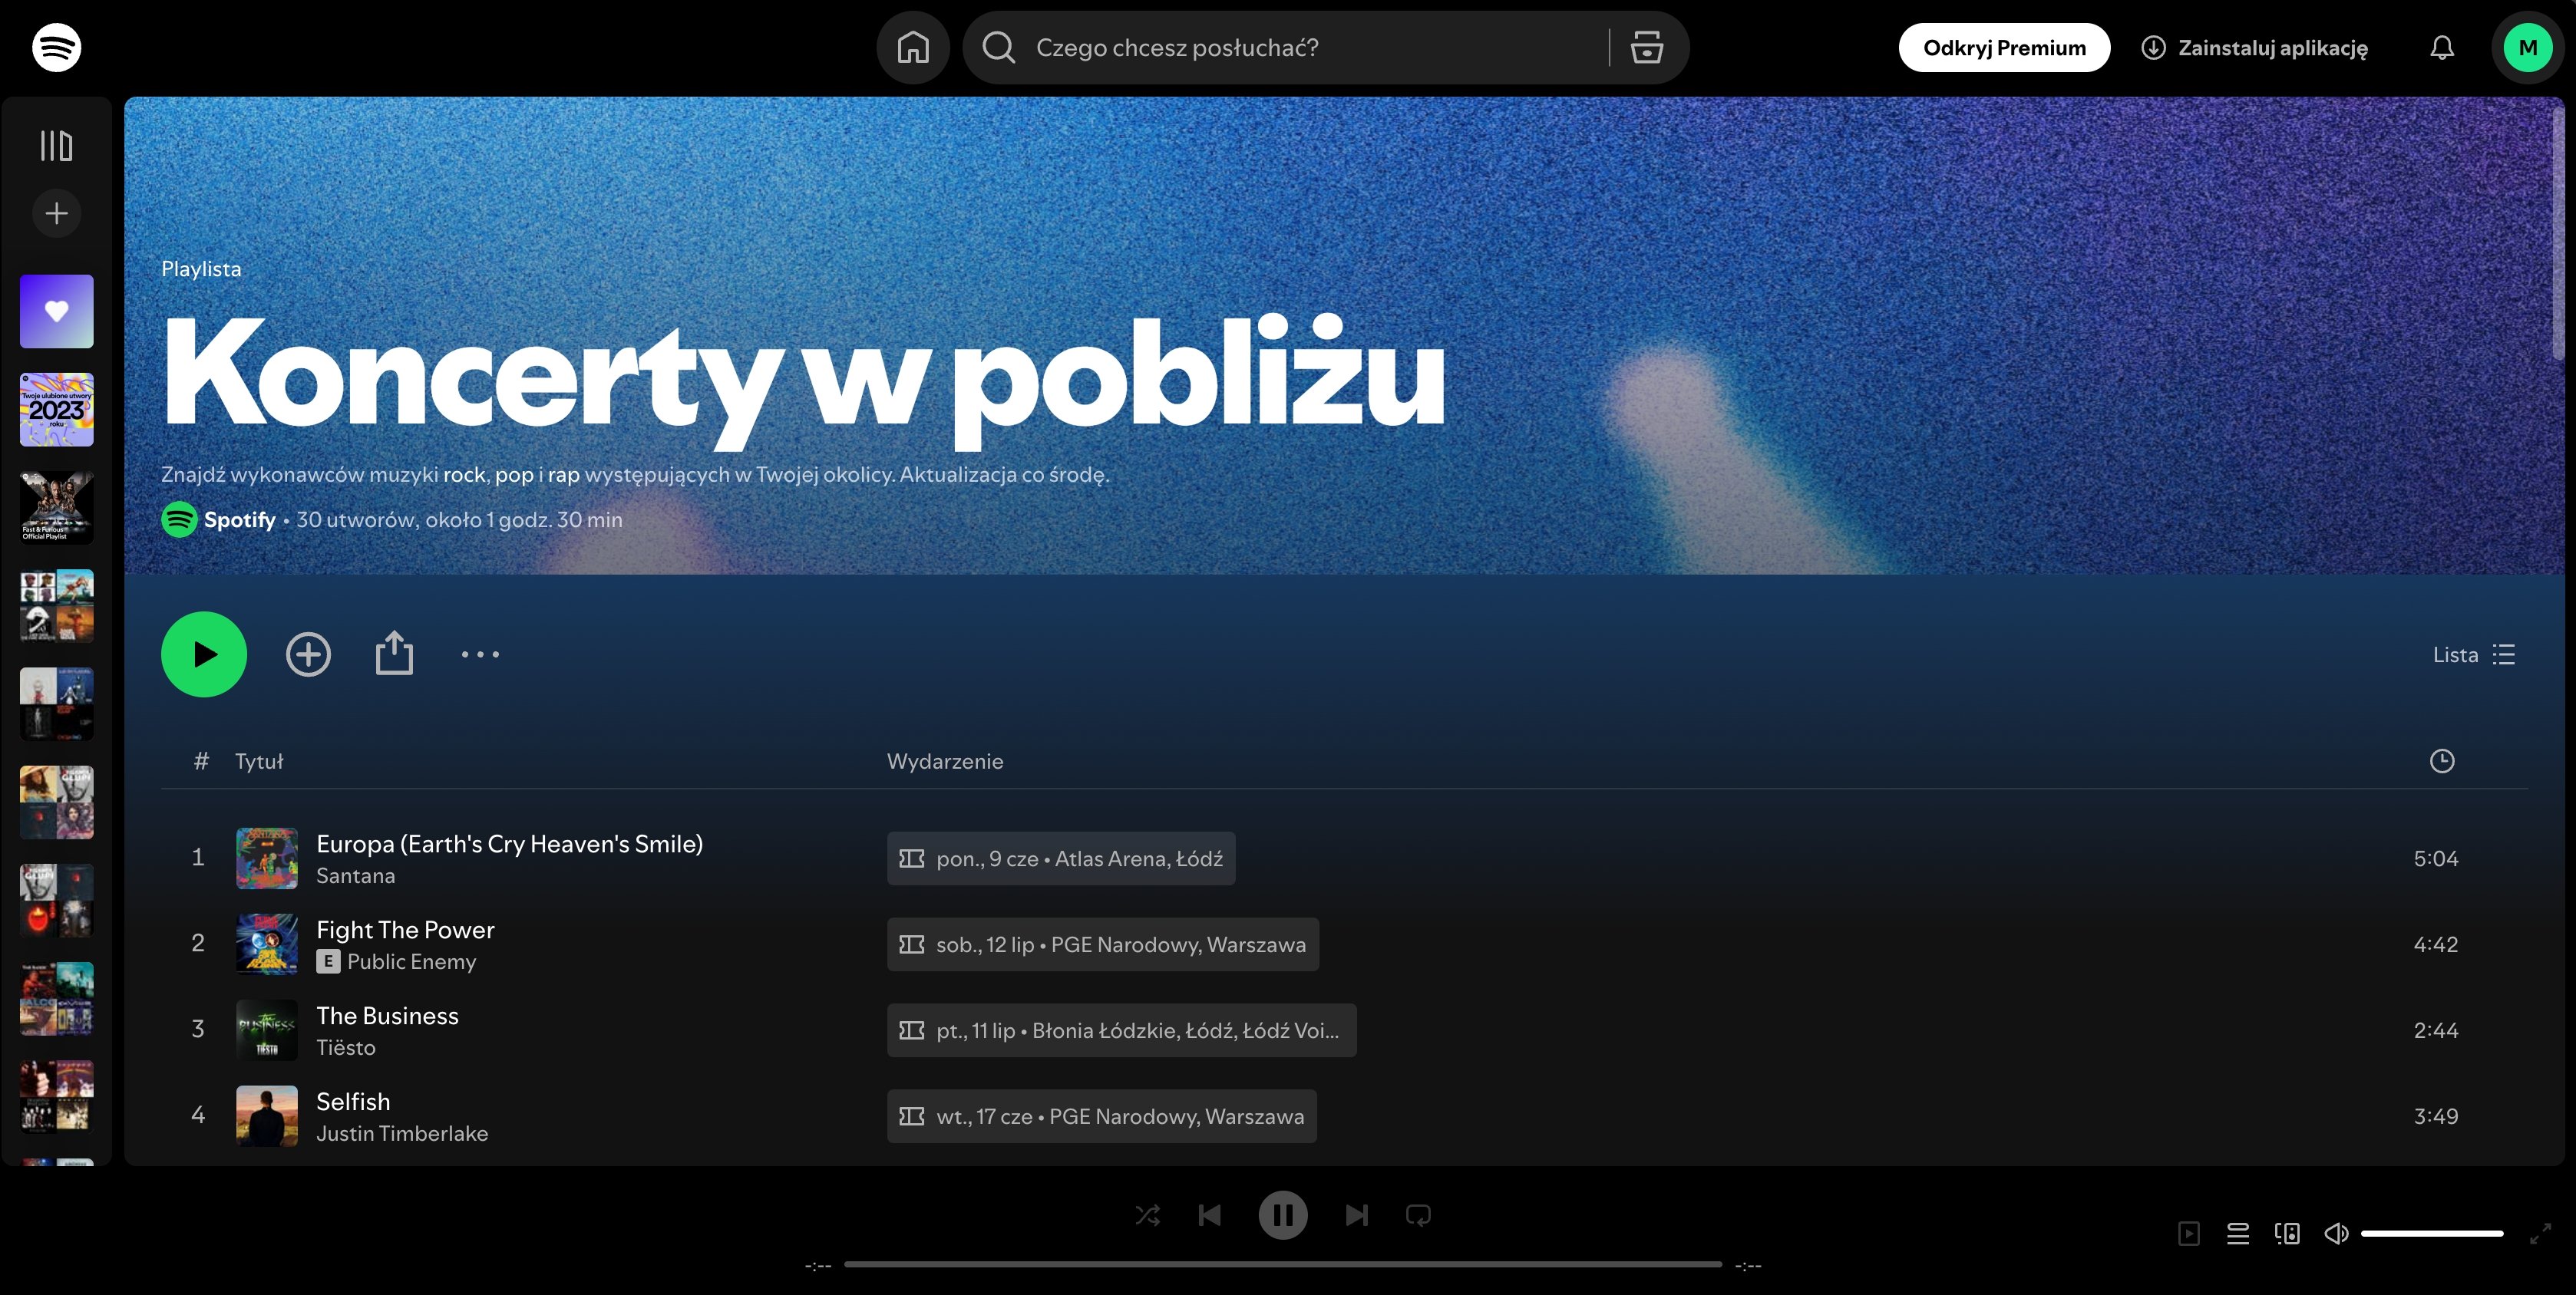Open Liked Songs heart thumbnail in sidebar
The width and height of the screenshot is (2576, 1295).
point(56,311)
